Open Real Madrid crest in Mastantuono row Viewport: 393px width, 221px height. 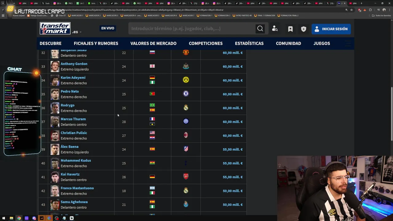pos(186,191)
